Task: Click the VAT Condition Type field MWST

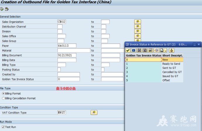Action: click(x=61, y=113)
